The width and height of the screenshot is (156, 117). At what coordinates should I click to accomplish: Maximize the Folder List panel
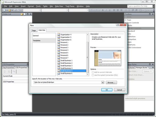(28, 14)
